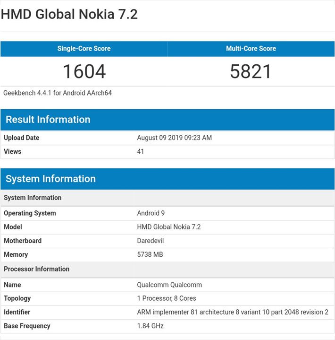Screen dimensions: 335x340
Task: Click the 'Operating System' label
Action: (x=30, y=213)
